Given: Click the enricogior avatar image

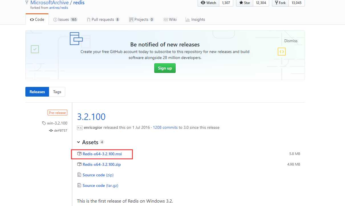Looking at the screenshot, I should (80, 128).
